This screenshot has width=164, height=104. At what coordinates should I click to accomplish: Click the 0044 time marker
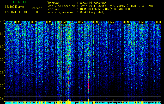64,22
